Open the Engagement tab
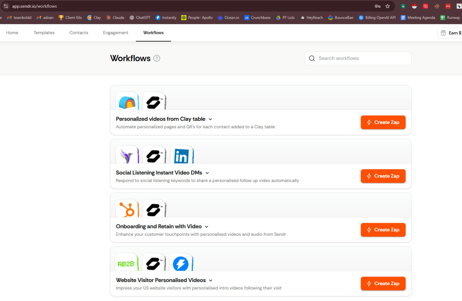Image resolution: width=462 pixels, height=301 pixels. click(x=116, y=33)
